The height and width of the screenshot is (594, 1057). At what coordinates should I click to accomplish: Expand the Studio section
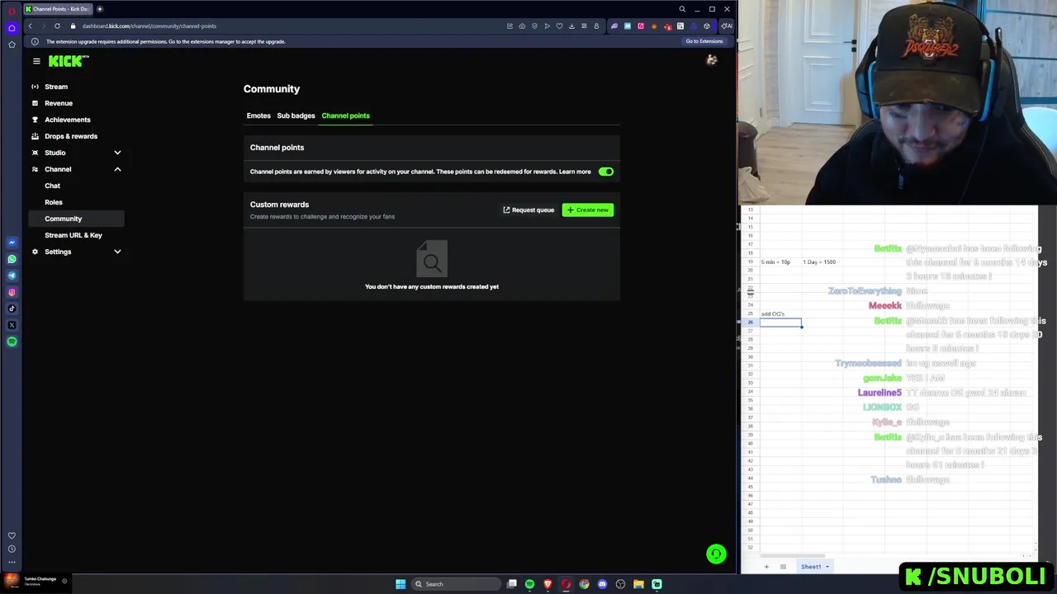point(117,153)
